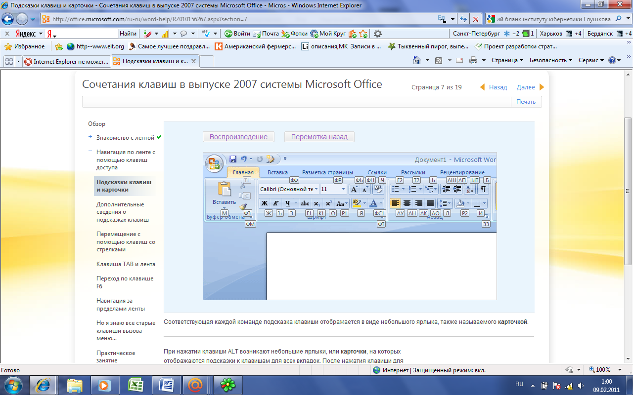The width and height of the screenshot is (633, 395).
Task: Open the print options dropdown arrow
Action: 483,60
